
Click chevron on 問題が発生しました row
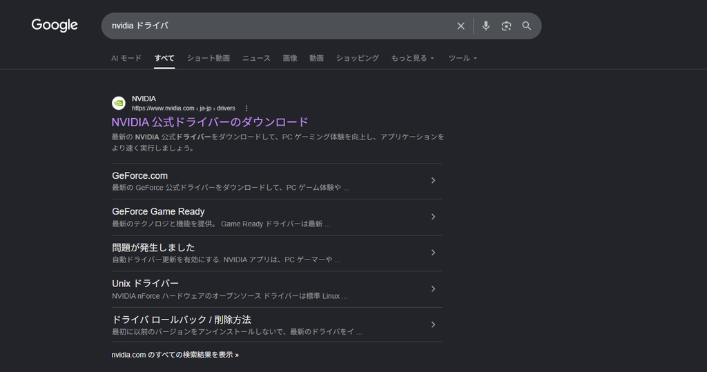point(433,253)
